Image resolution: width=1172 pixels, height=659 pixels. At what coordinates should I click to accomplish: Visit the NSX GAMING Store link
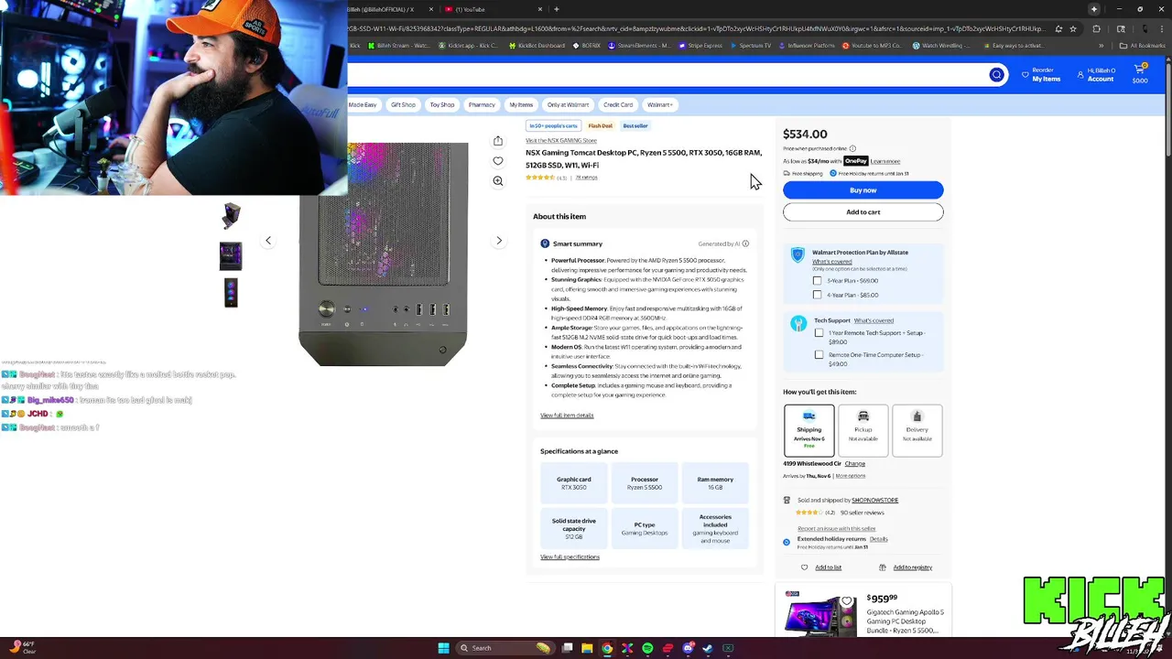pos(560,141)
